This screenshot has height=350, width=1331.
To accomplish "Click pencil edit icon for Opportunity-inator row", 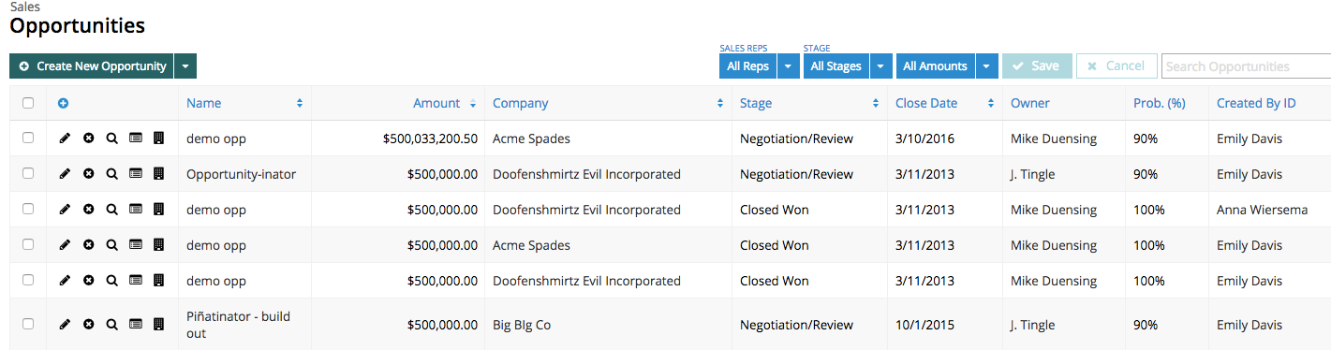I will point(65,174).
